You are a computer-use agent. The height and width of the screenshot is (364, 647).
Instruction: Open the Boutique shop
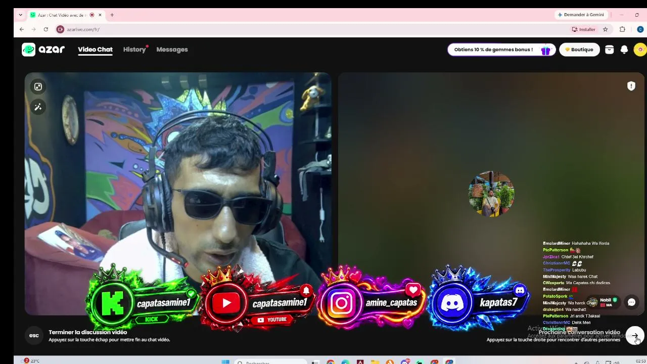point(579,50)
